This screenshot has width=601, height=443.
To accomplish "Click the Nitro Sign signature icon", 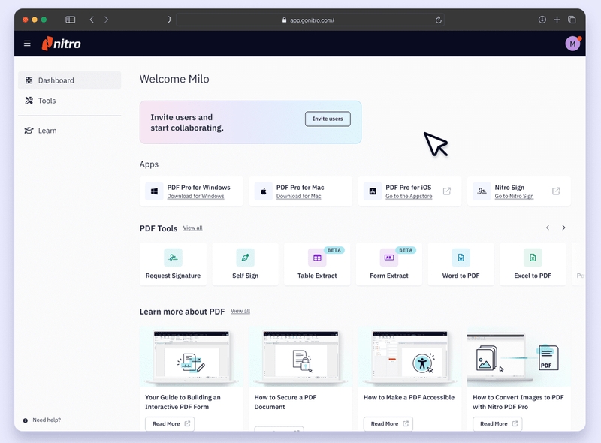I will tap(482, 191).
